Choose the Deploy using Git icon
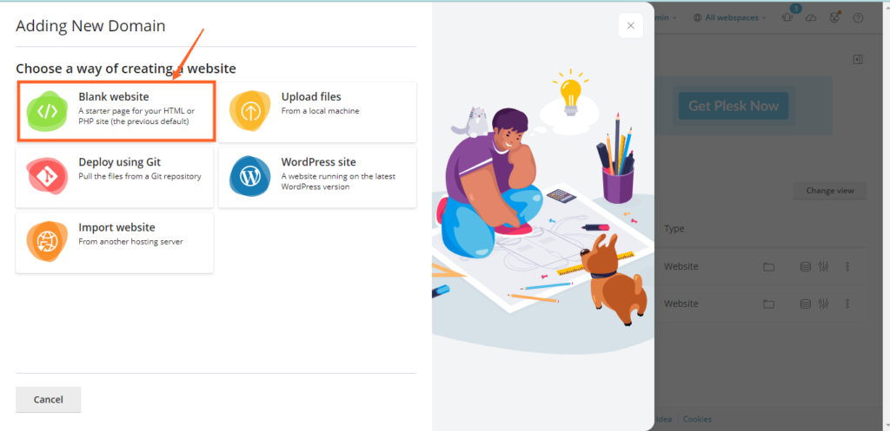The image size is (890, 431). [x=47, y=177]
